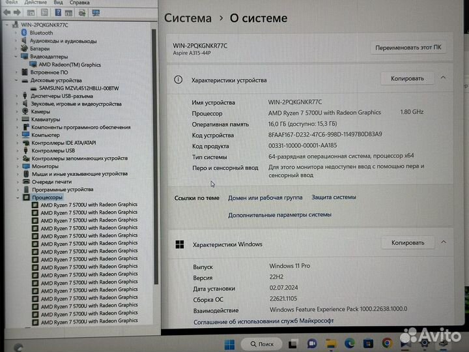Select Встроенное ПО in device tree
Screen dimensions: 469x352
point(49,72)
